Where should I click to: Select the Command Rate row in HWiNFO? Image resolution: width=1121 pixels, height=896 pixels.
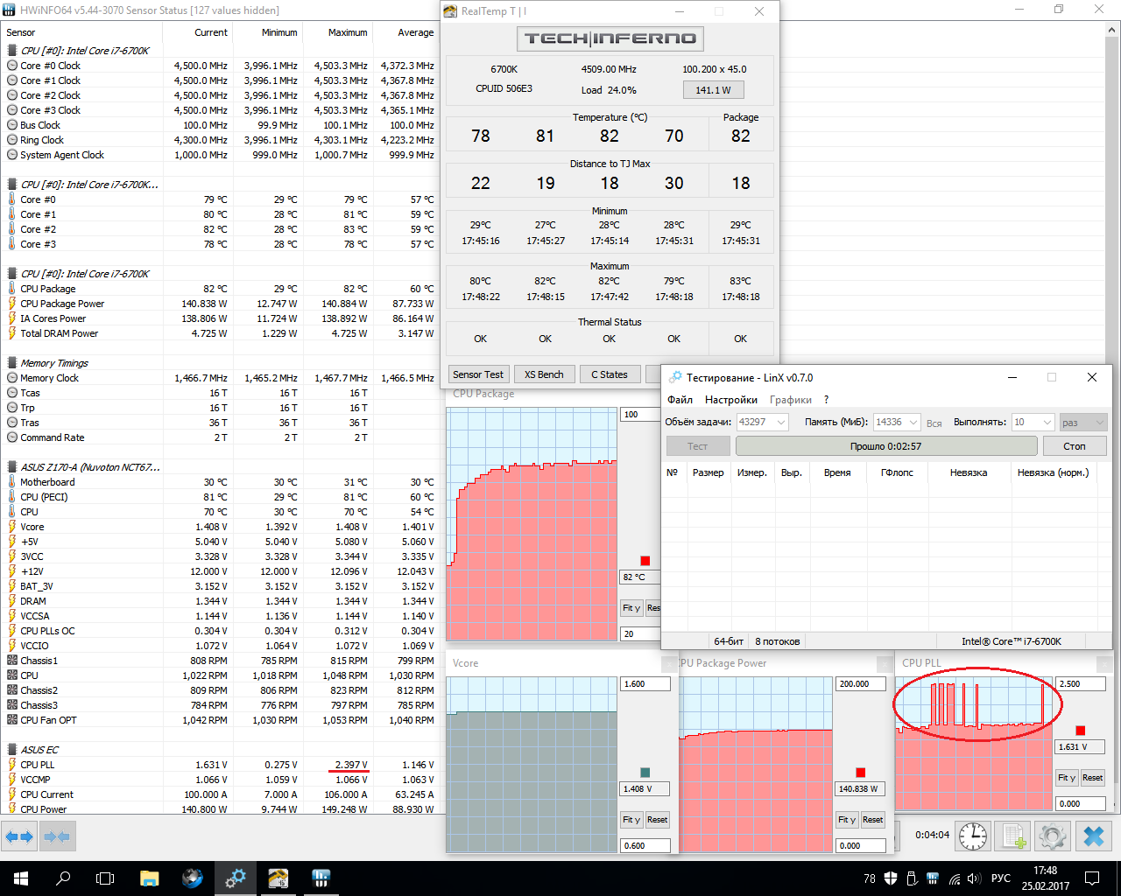click(x=219, y=437)
